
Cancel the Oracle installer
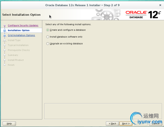pos(155,123)
